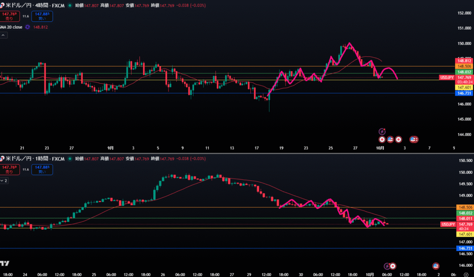The image size is (474, 277).
Task: Expand the 2 hidden indicators in the 1-hour chart
Action: point(4,180)
